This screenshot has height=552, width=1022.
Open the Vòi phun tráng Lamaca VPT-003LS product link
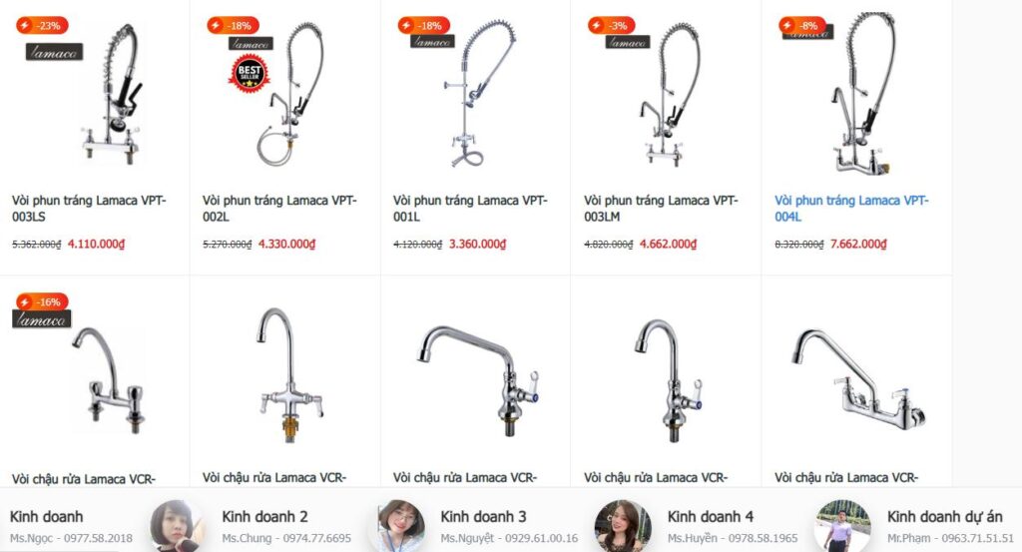[89, 209]
